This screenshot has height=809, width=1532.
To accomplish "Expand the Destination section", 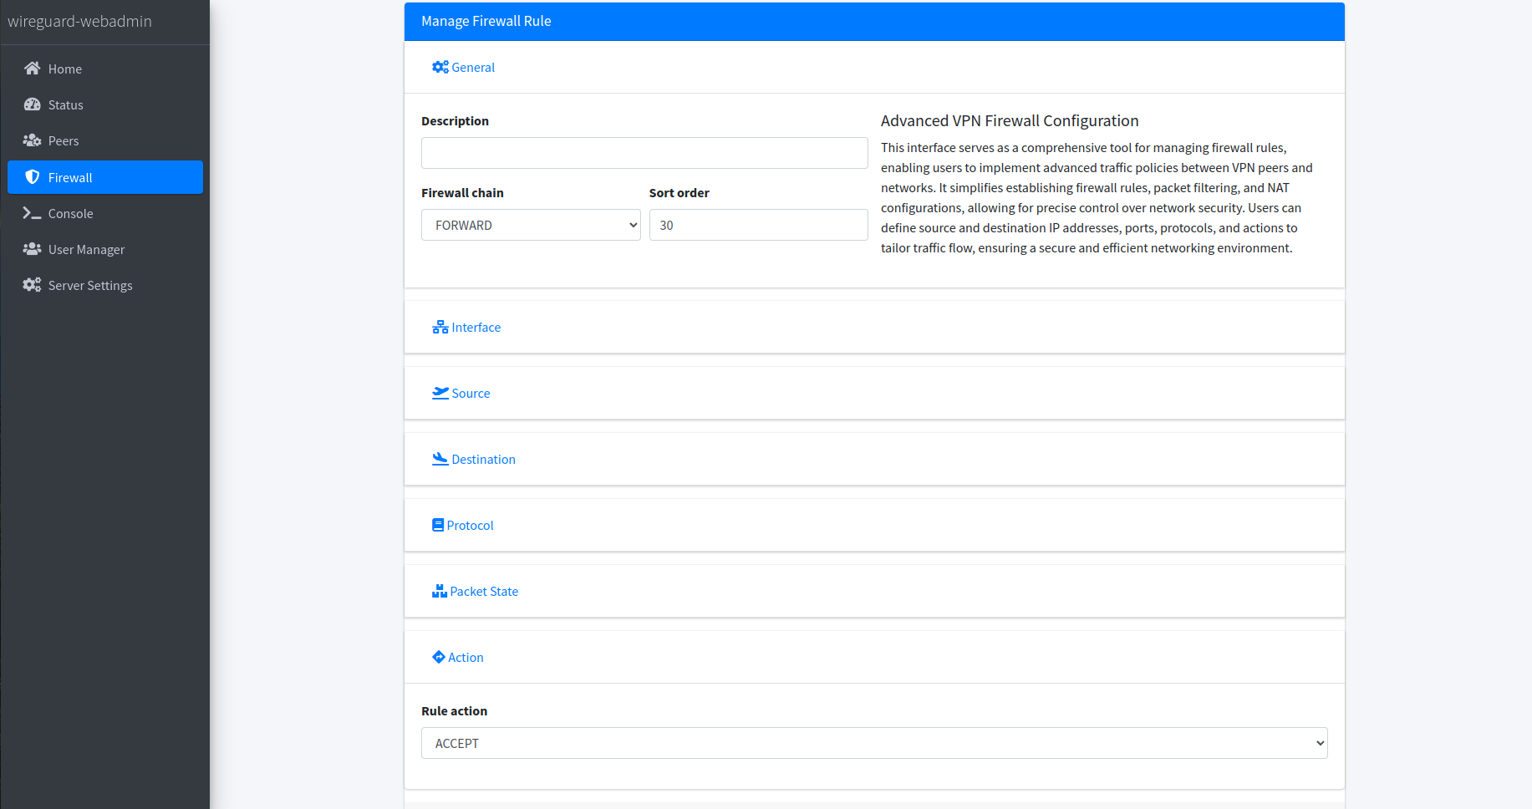I will pyautogui.click(x=482, y=460).
